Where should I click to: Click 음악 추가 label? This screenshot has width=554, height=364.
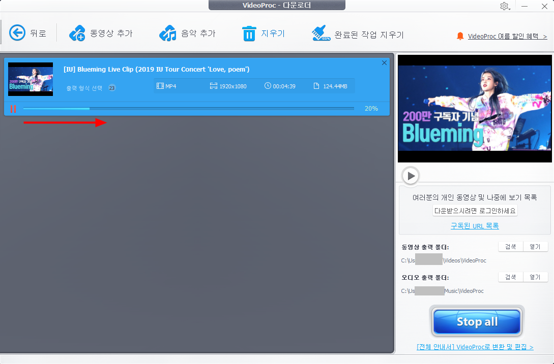click(x=198, y=33)
